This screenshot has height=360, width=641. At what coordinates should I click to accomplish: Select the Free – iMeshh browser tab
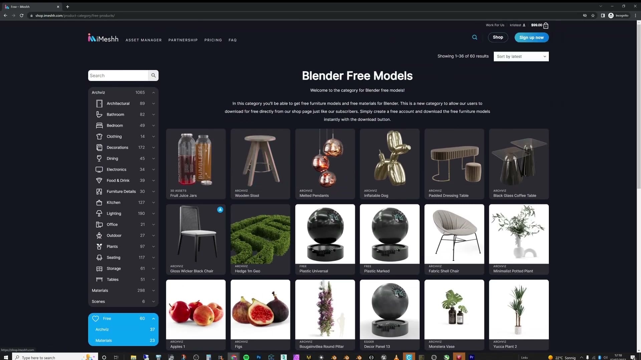click(x=32, y=7)
